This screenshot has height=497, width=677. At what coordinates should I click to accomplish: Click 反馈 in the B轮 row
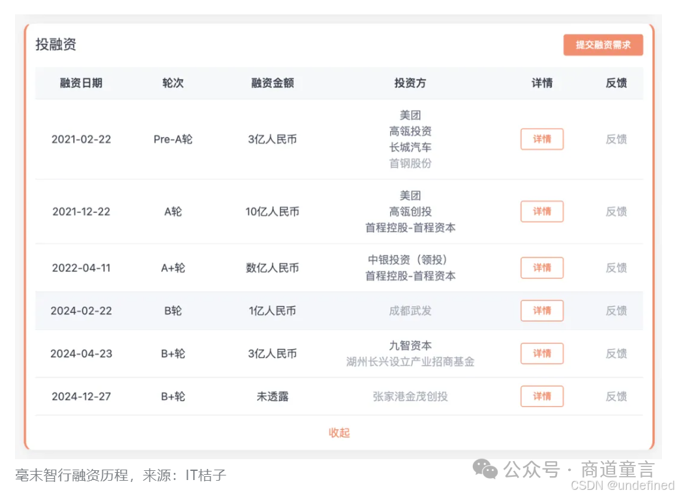[616, 310]
